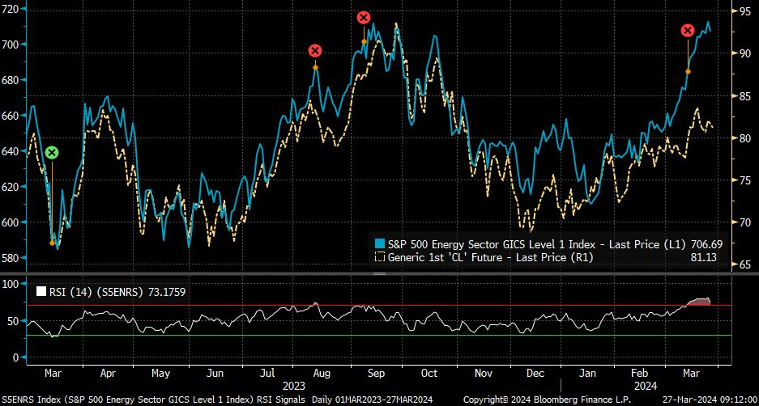The height and width of the screenshot is (406, 759).
Task: Click the orange dot under the August 2023 signal
Action: pyautogui.click(x=315, y=68)
